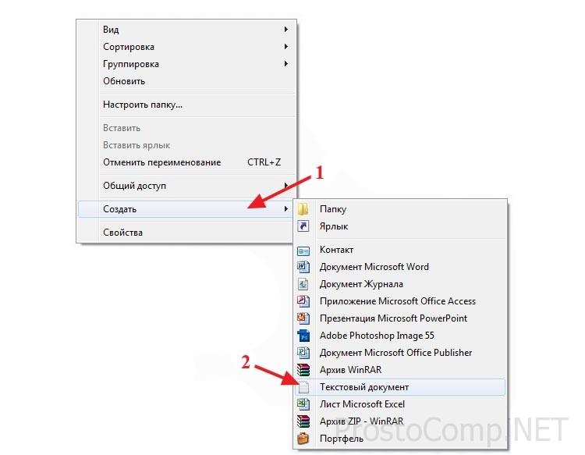Click the yellow folder icon beside Папку
Viewport: 585px width, 455px height.
pyautogui.click(x=303, y=209)
